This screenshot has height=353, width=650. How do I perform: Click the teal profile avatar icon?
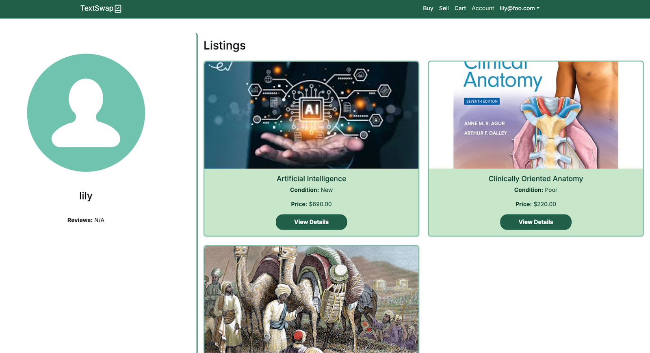86,113
